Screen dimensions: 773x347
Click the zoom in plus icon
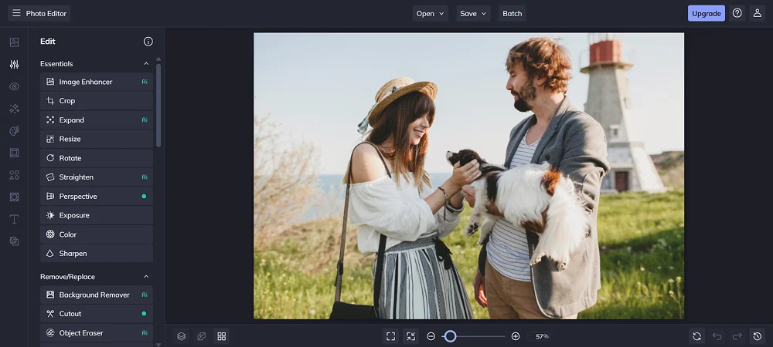516,336
